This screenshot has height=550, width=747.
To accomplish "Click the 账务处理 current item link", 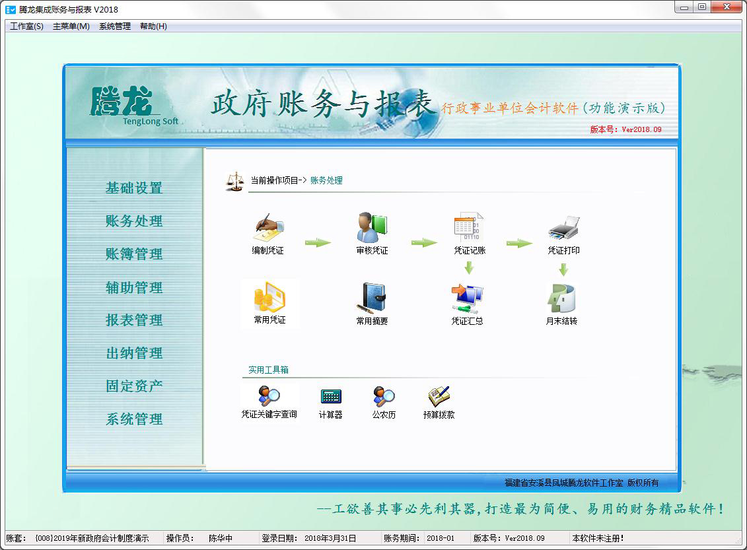I will (326, 180).
